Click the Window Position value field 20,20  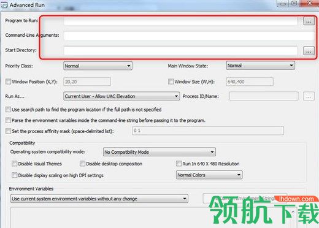(87, 82)
